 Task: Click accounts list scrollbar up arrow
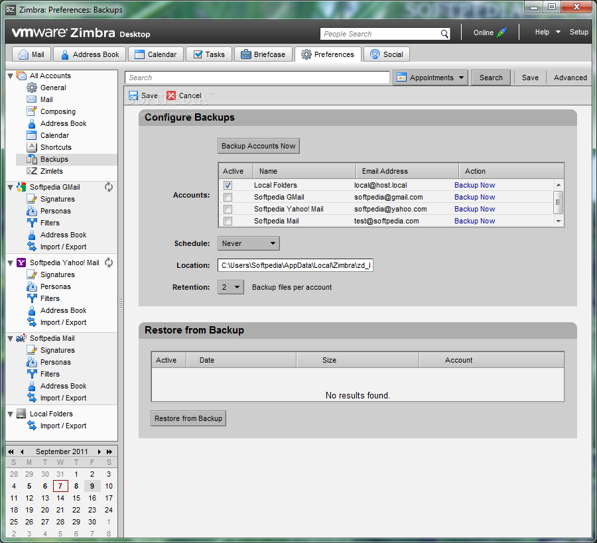tap(559, 185)
